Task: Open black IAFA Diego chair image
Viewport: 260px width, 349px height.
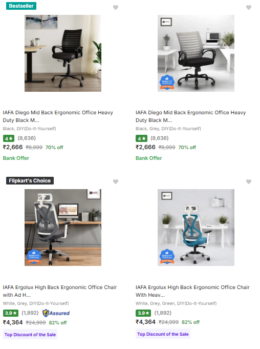Action: pyautogui.click(x=63, y=53)
